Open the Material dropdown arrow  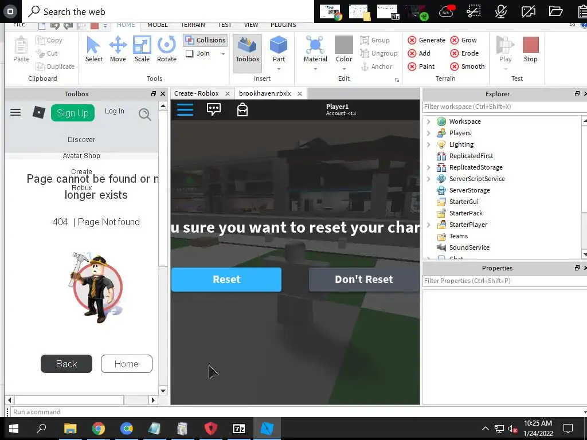(315, 69)
